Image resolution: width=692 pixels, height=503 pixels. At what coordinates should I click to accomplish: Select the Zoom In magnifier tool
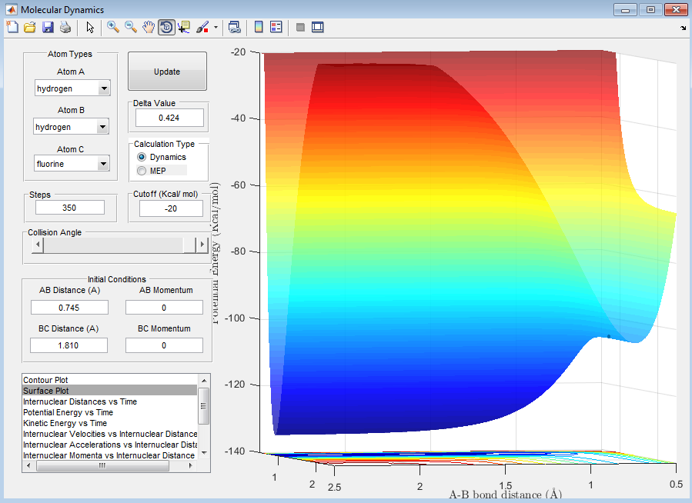click(x=113, y=28)
